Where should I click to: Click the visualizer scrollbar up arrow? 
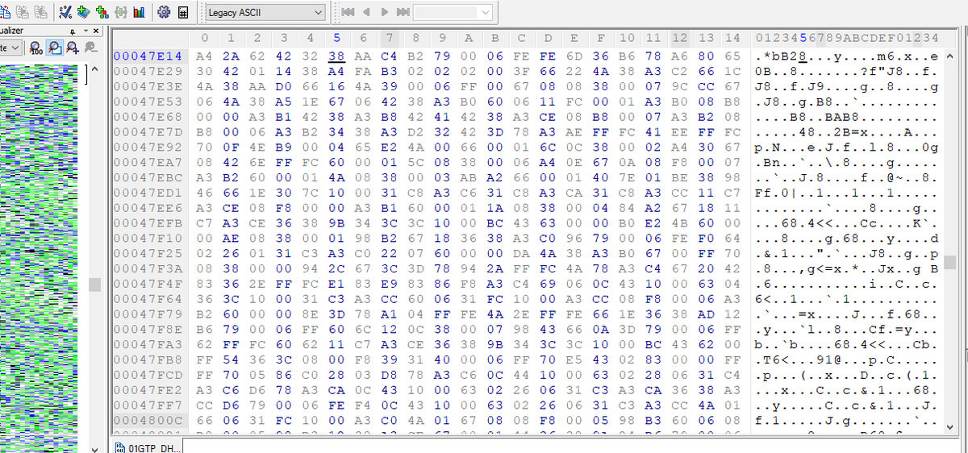click(x=95, y=71)
